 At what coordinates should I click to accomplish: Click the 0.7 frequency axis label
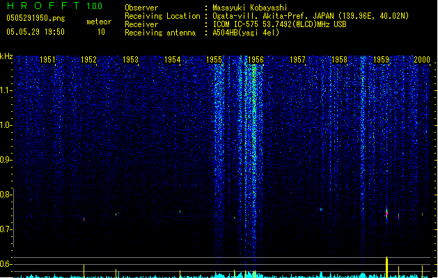click(x=6, y=229)
